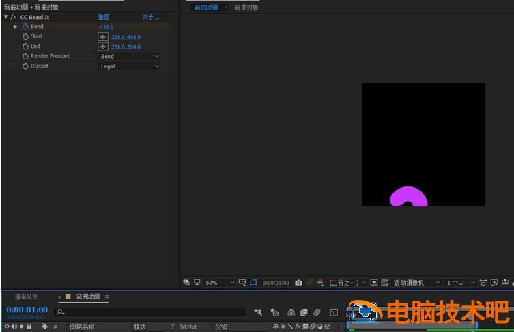
Task: Toggle hide shy layers icon
Action: [291, 312]
